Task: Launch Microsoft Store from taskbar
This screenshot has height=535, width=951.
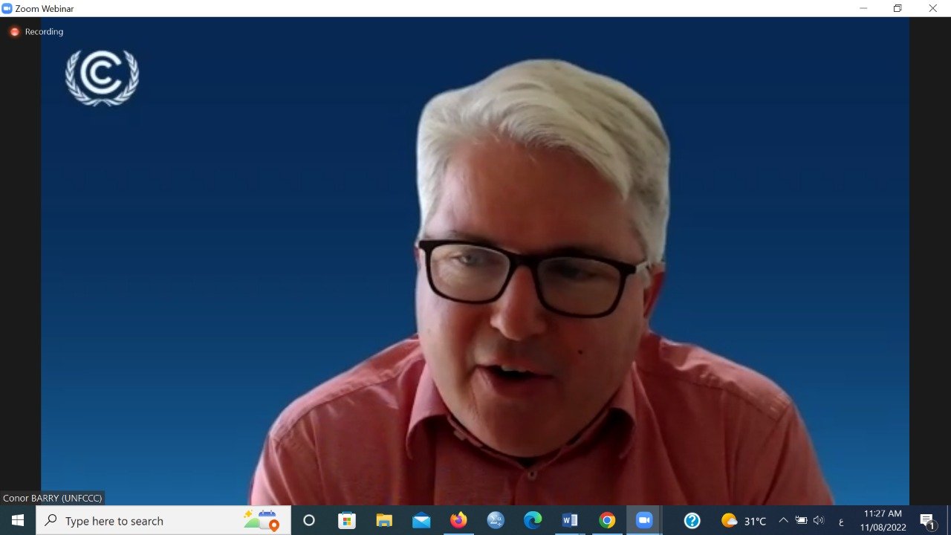Action: pos(347,520)
